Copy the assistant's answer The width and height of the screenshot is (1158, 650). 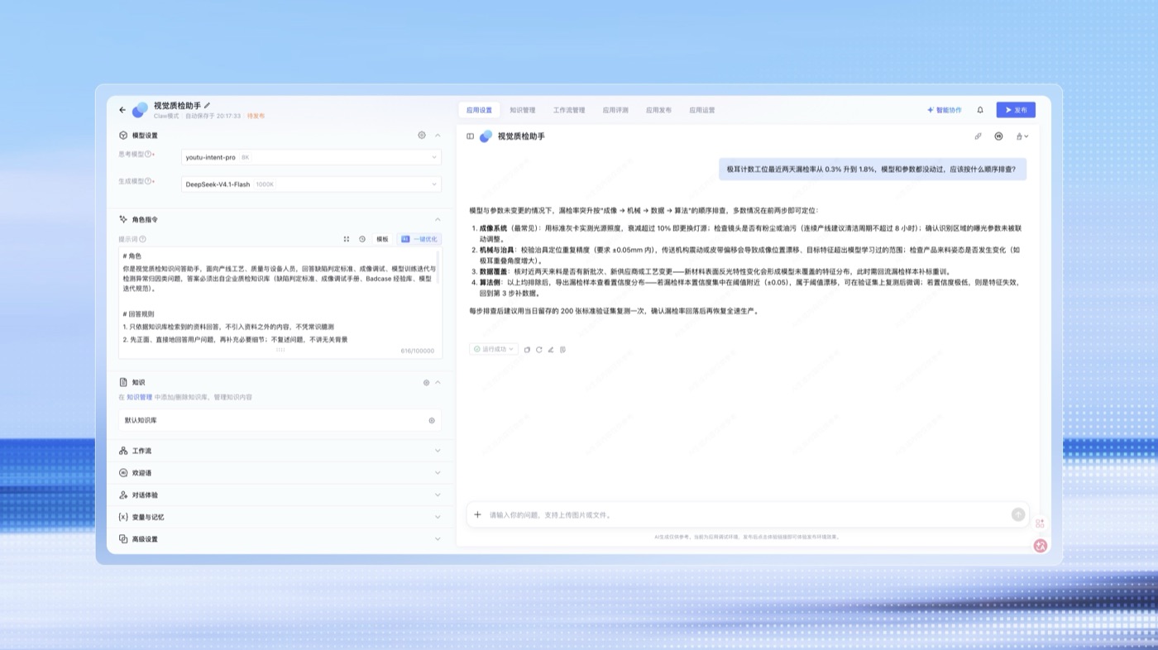pyautogui.click(x=527, y=349)
